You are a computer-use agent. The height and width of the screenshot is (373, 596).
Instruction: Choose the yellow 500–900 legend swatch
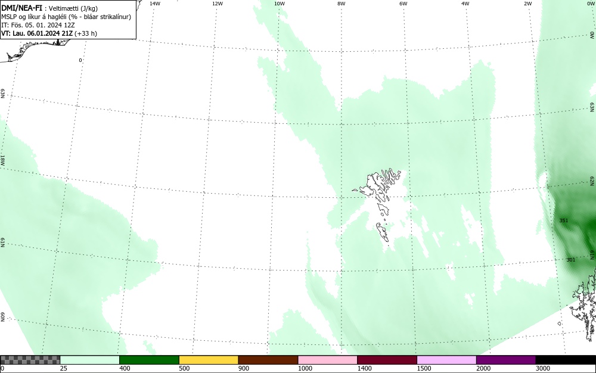[x=209, y=360]
